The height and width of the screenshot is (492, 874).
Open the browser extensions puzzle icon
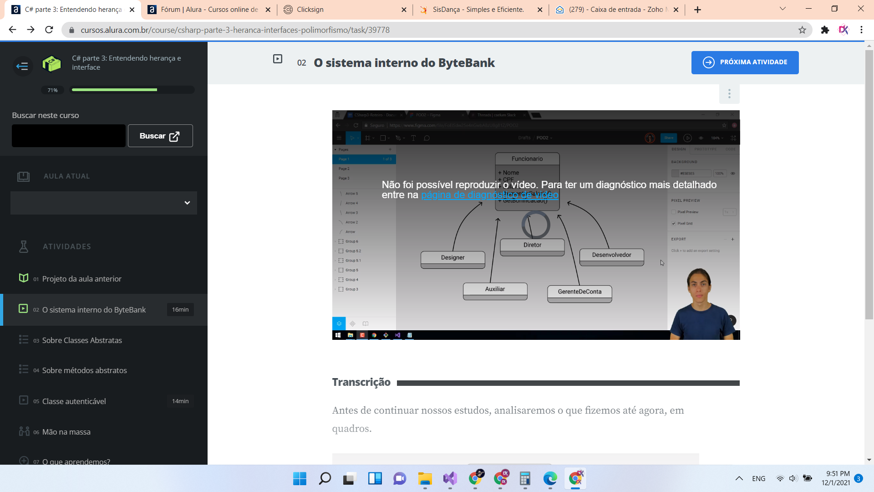tap(825, 30)
